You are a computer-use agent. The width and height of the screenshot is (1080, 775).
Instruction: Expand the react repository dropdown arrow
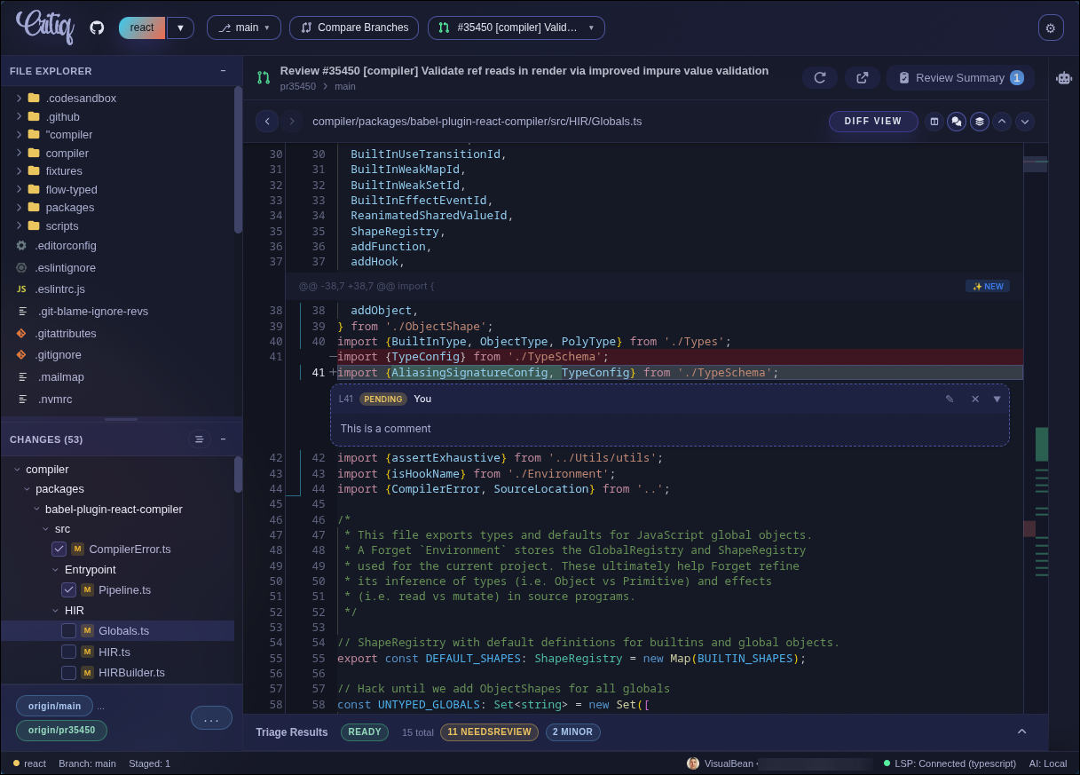coord(180,28)
